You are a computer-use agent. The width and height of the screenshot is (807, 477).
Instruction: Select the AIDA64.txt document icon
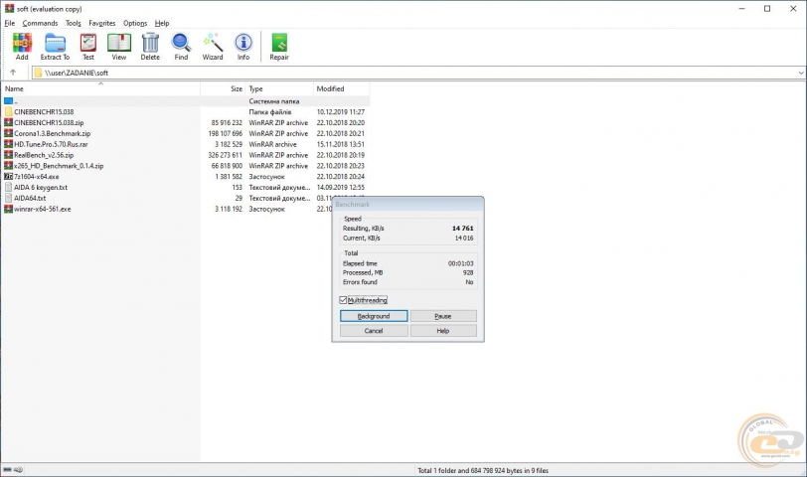pyautogui.click(x=8, y=198)
